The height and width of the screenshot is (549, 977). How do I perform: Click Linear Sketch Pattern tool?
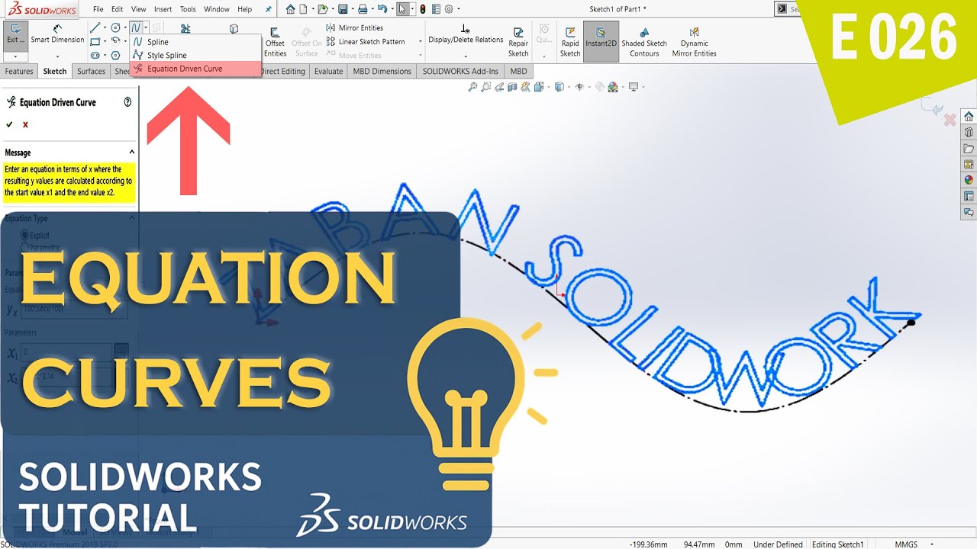pyautogui.click(x=365, y=41)
